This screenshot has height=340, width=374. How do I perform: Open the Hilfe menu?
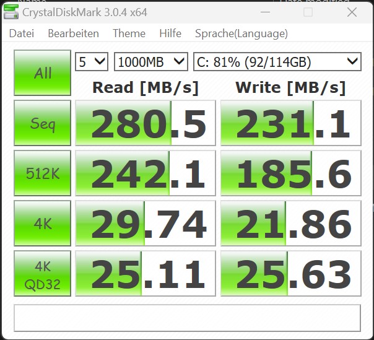pos(170,33)
